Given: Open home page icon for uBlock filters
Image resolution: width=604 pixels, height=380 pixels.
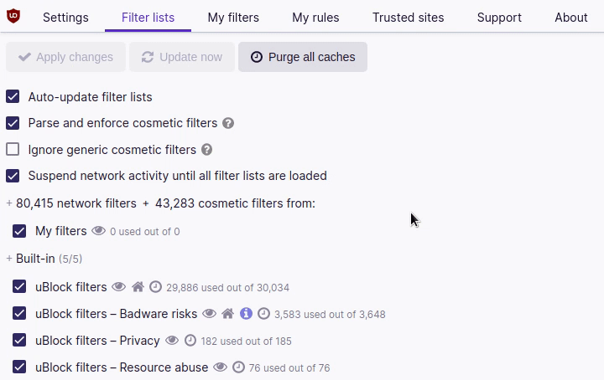Looking at the screenshot, I should [x=138, y=287].
